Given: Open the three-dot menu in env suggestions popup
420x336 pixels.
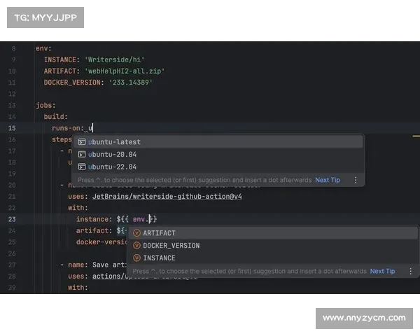Looking at the screenshot, I should point(410,271).
